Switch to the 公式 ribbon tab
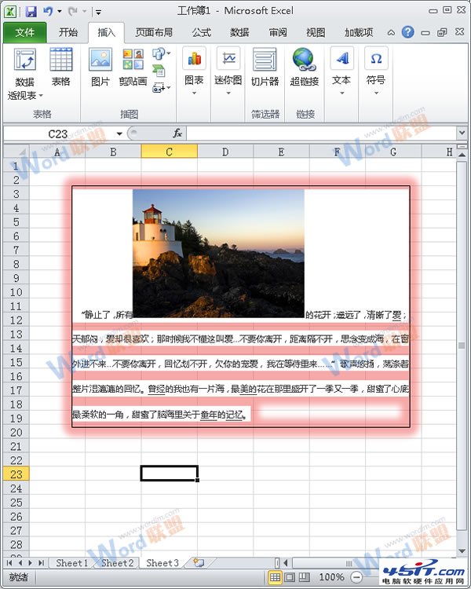This screenshot has height=589, width=471. click(202, 33)
